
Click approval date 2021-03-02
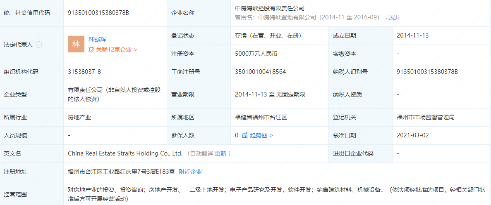pyautogui.click(x=413, y=135)
